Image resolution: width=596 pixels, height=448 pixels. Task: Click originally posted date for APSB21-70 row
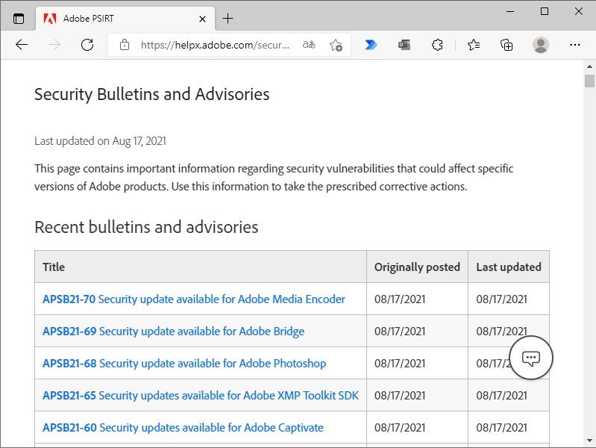[x=400, y=299]
